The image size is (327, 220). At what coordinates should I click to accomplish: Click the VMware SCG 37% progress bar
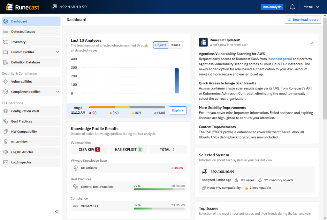pyautogui.click(x=159, y=209)
